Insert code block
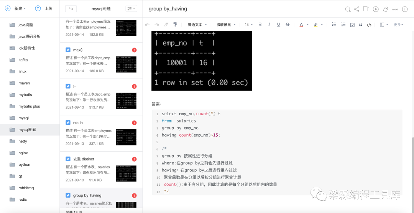The width and height of the screenshot is (414, 213). coord(369,25)
